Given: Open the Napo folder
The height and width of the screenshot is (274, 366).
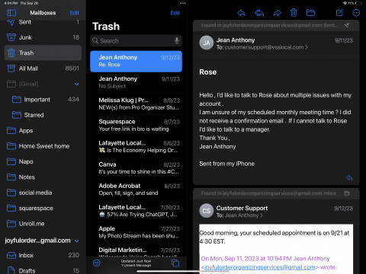Looking at the screenshot, I should click(43, 161).
